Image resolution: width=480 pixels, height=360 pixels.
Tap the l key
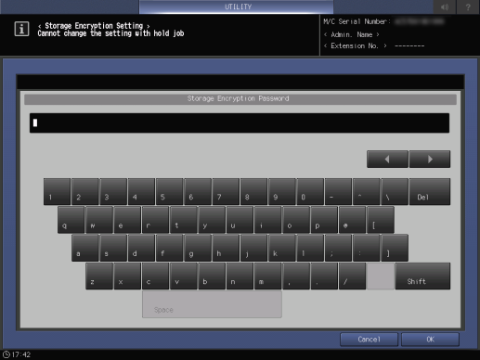coord(310,248)
